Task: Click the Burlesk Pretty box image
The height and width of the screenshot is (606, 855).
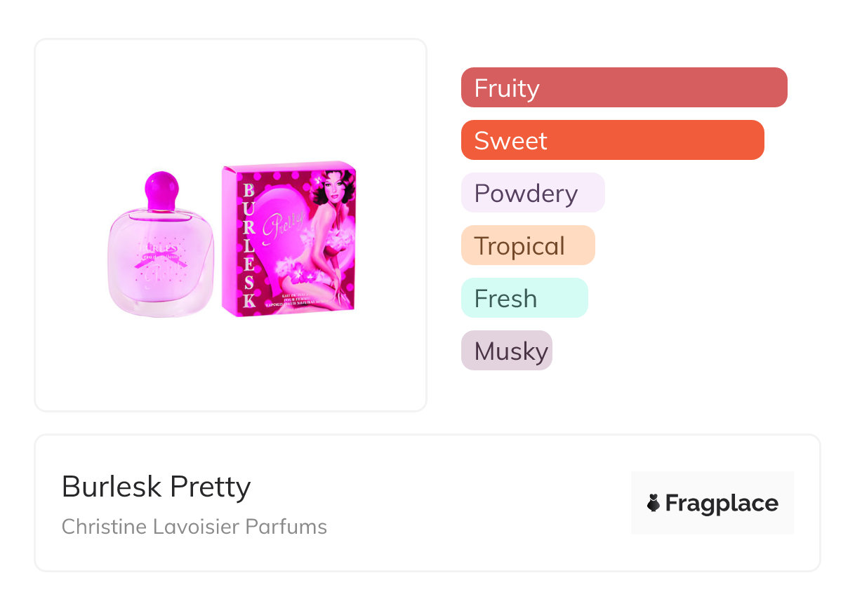Action: coord(289,238)
